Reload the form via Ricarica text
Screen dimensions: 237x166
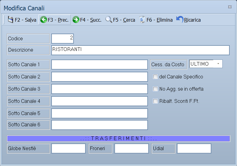pos(192,20)
